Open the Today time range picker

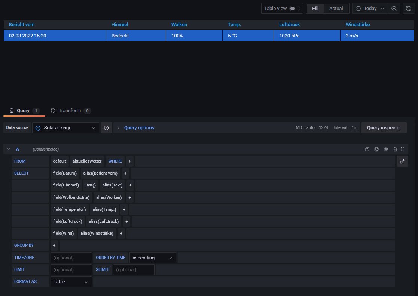[x=369, y=9]
